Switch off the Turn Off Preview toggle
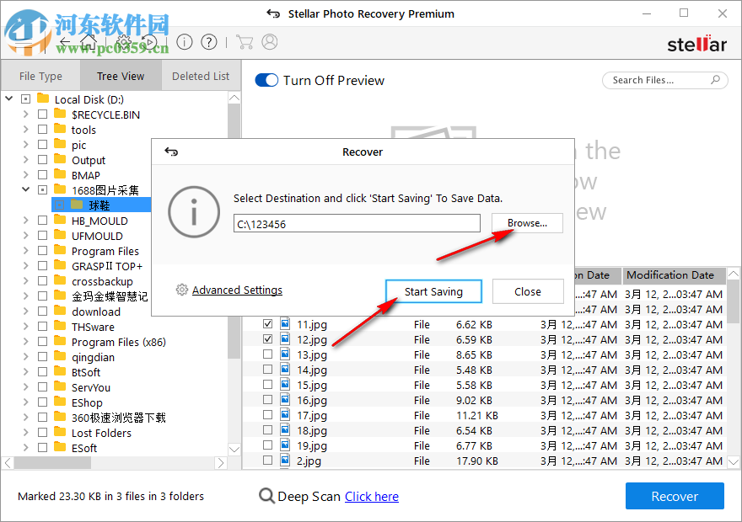The image size is (742, 522). tap(266, 81)
